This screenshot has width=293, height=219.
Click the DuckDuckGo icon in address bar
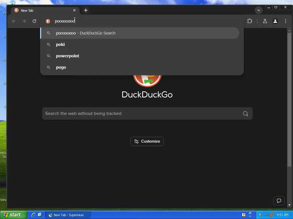pos(48,21)
